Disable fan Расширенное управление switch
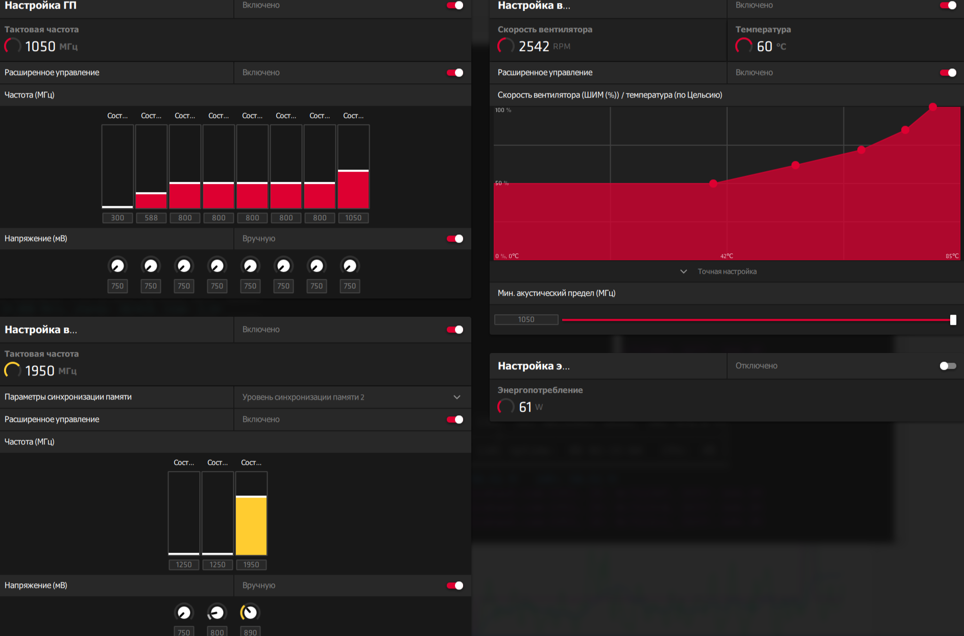This screenshot has width=964, height=636. [948, 73]
